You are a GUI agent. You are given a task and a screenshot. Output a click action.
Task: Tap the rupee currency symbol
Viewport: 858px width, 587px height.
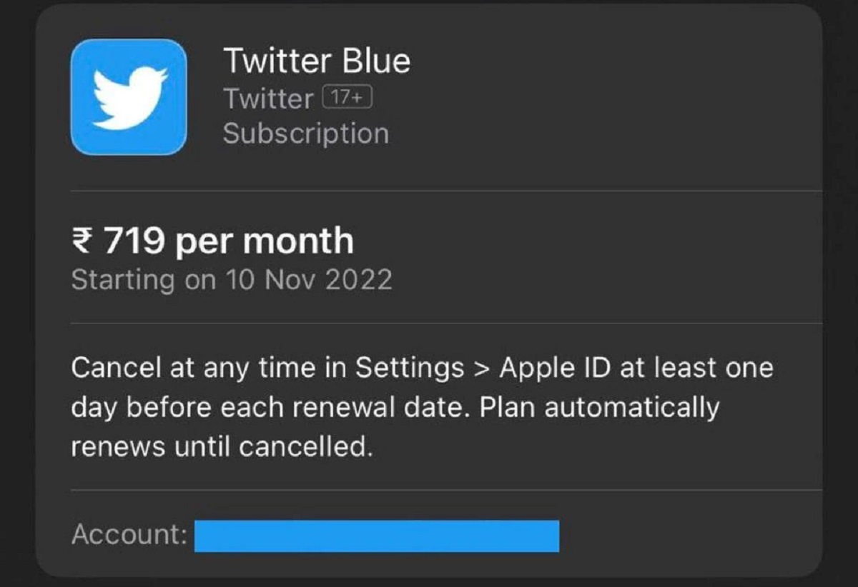[82, 241]
